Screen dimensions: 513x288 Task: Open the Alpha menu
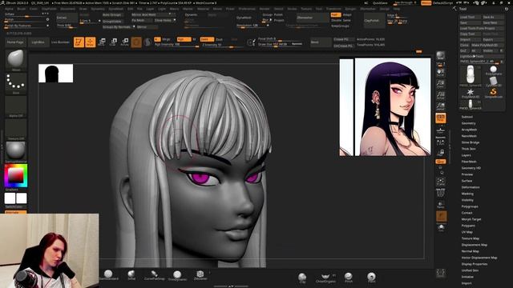pos(9,9)
